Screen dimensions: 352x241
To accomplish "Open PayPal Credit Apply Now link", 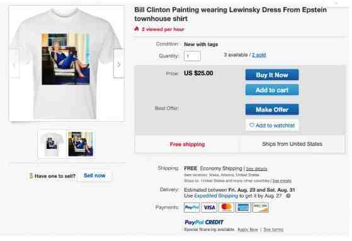I will click(247, 230).
